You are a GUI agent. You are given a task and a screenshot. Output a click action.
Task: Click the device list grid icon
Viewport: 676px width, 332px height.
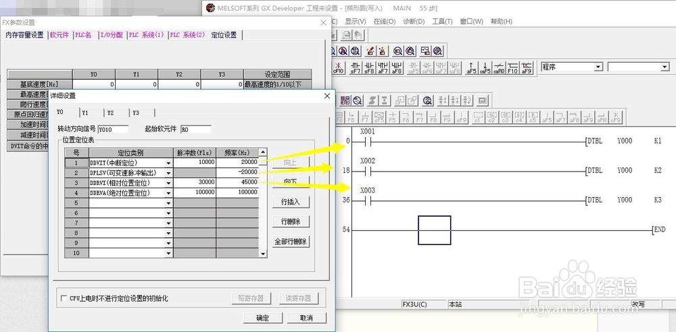(x=345, y=101)
